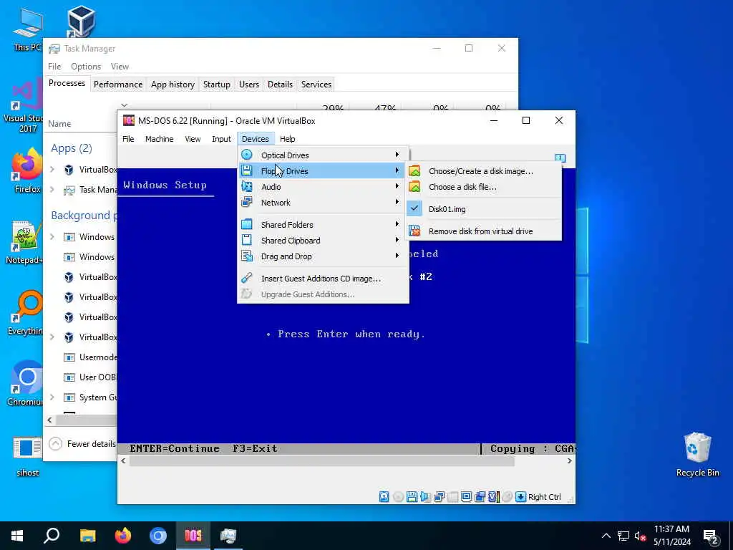
Task: Expand the Shared Clipboard submenu arrow
Action: click(397, 240)
